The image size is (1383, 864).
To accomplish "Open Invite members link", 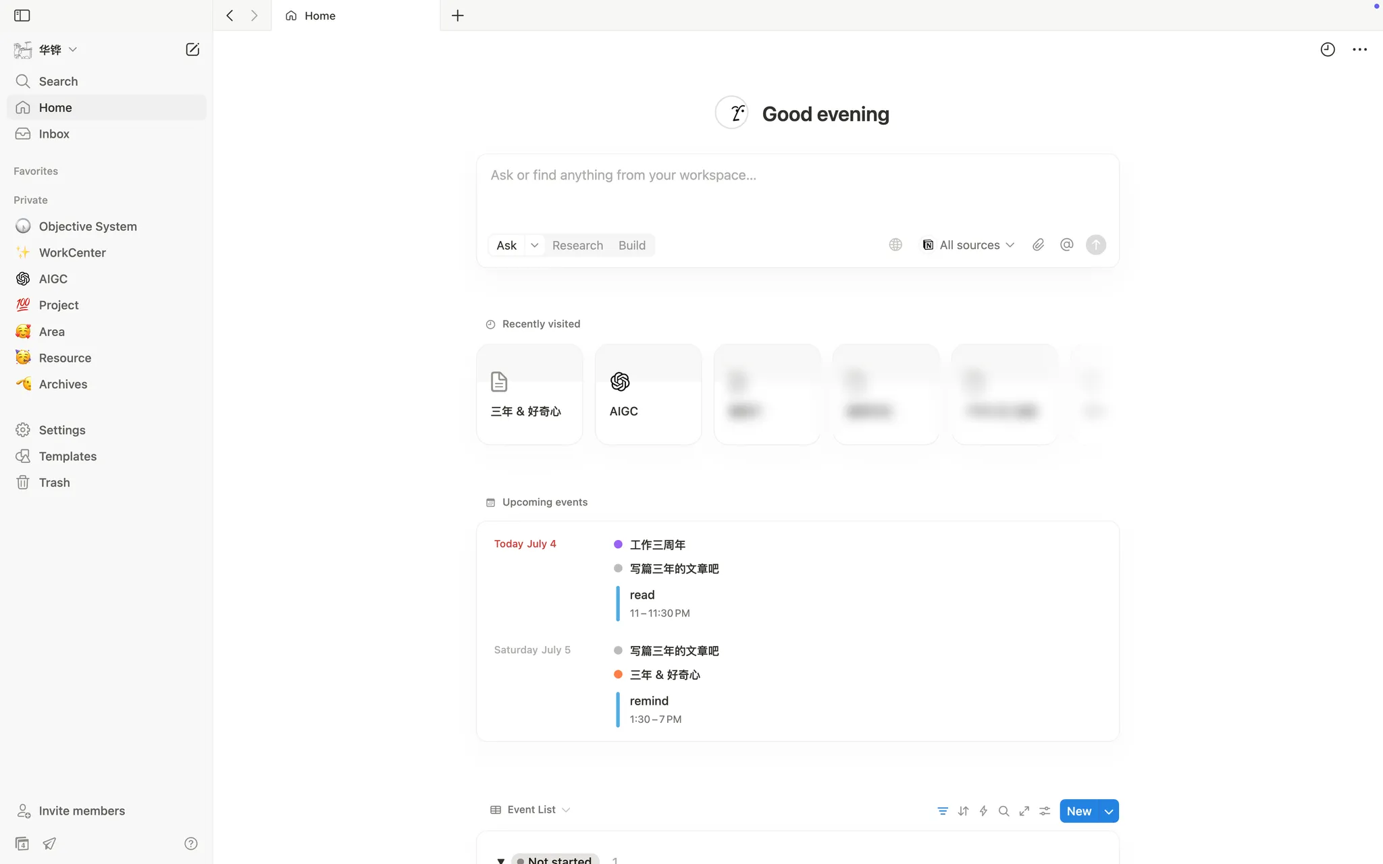I will point(82,811).
